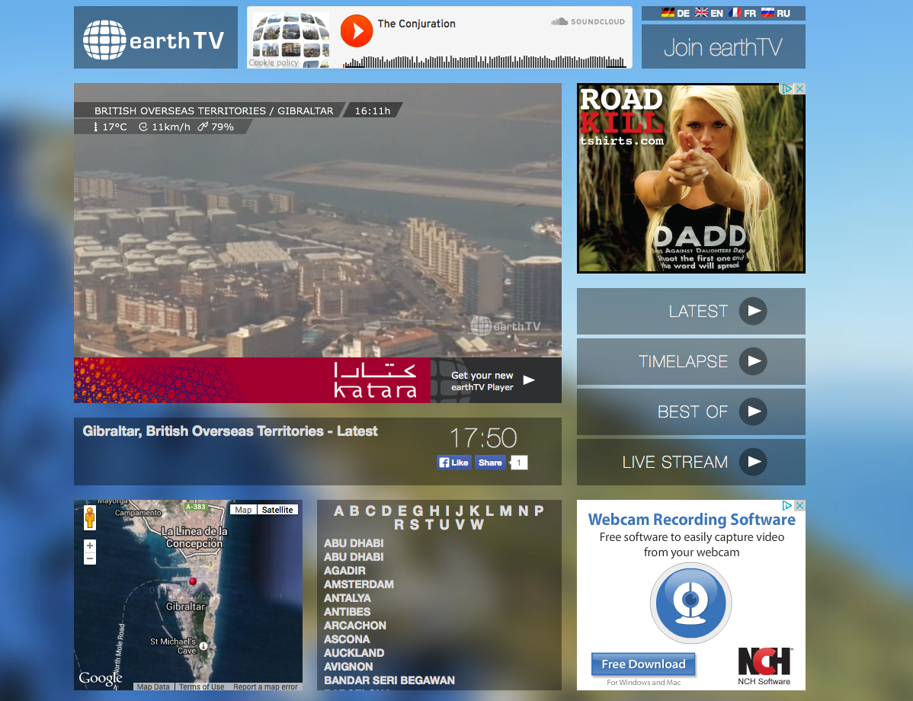This screenshot has width=913, height=701.
Task: Switch map to Satellite view
Action: [x=277, y=510]
